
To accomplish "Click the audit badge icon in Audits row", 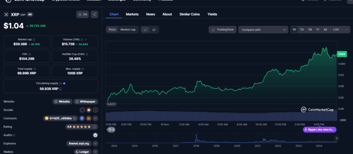I will pyautogui.click(x=95, y=135).
